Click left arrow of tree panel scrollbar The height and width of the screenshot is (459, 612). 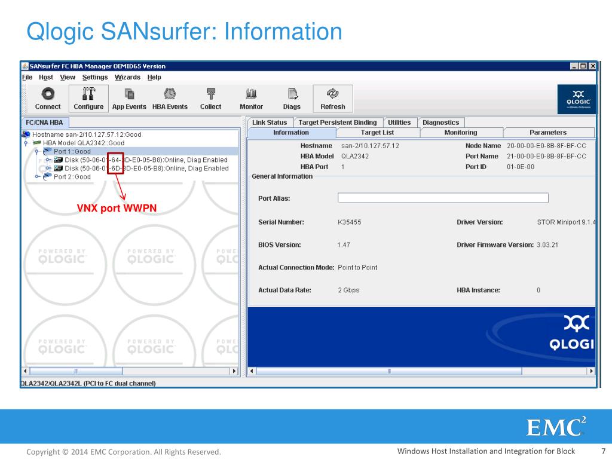(x=25, y=371)
